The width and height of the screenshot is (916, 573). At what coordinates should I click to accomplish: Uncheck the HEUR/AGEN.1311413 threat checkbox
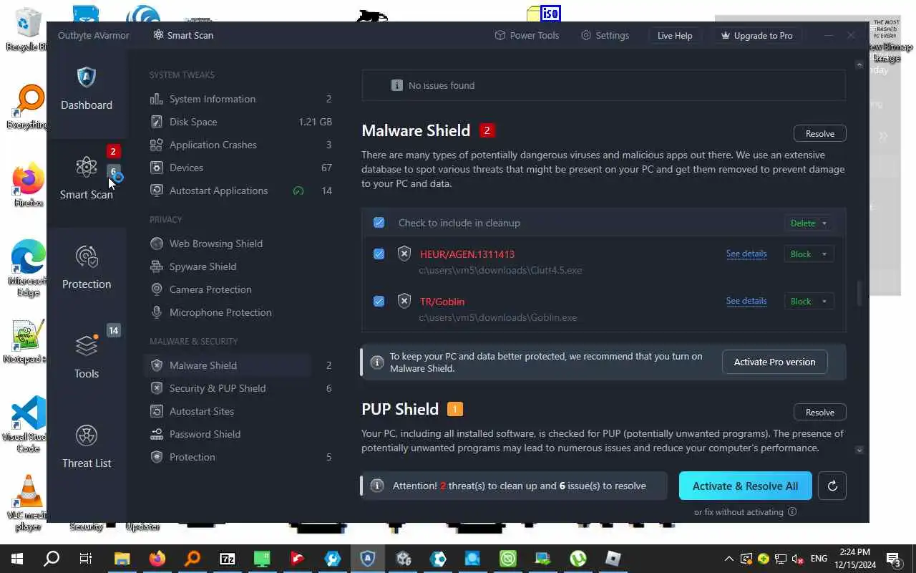point(379,254)
